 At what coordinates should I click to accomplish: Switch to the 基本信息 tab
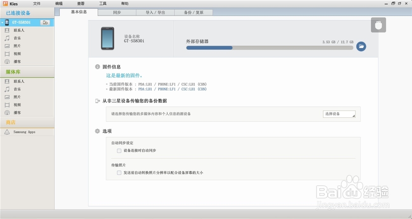tap(79, 12)
